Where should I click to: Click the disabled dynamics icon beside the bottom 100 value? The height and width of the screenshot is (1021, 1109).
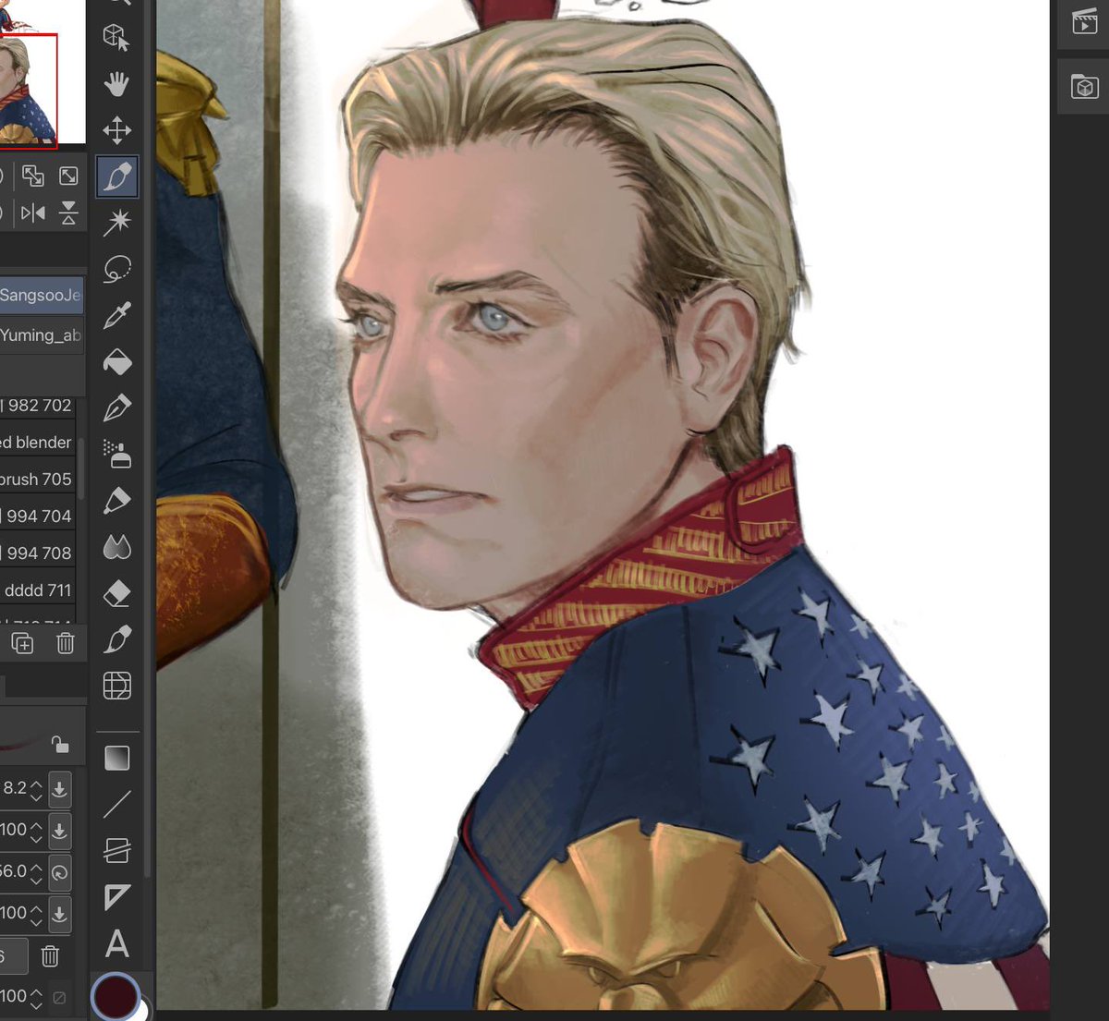tap(59, 998)
